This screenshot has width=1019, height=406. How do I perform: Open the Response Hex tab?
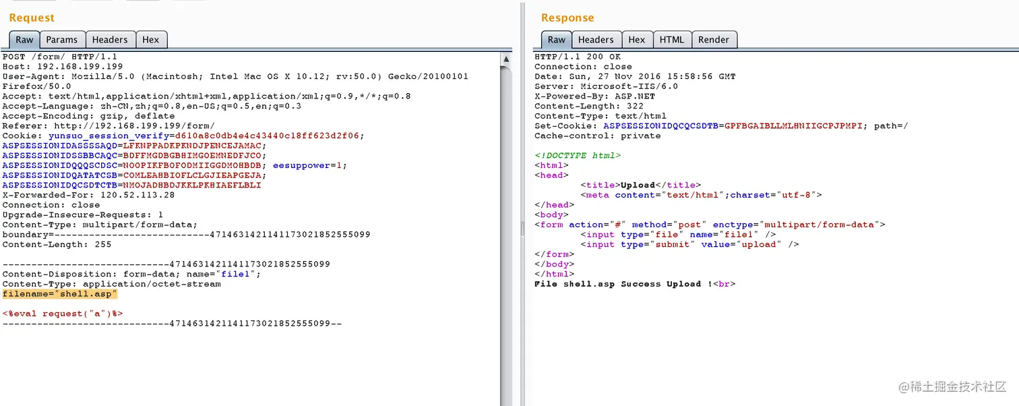pyautogui.click(x=637, y=40)
